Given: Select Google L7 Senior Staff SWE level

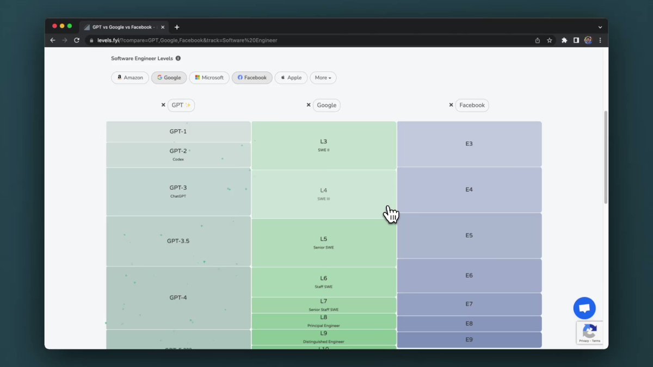Looking at the screenshot, I should click(x=324, y=305).
